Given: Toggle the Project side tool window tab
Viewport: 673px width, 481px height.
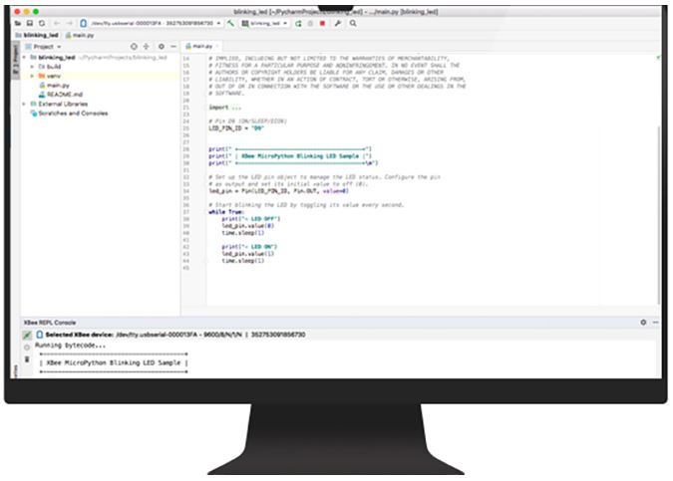Looking at the screenshot, I should click(x=15, y=60).
